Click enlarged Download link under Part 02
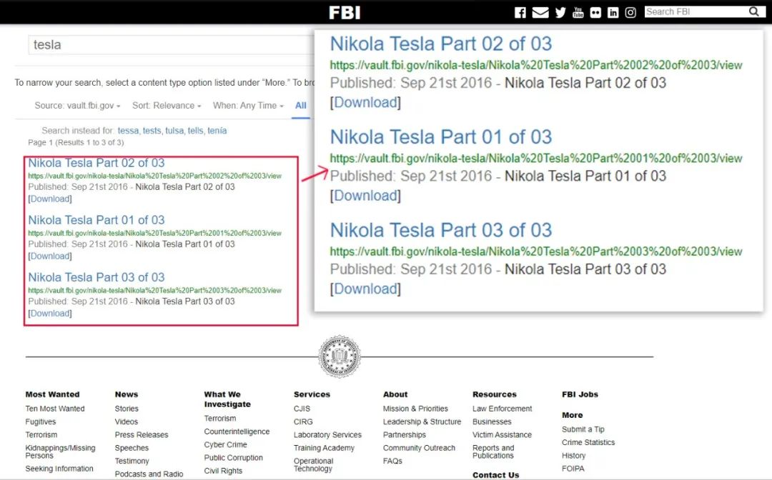Image resolution: width=772 pixels, height=480 pixels. [x=365, y=102]
